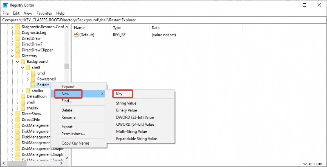Open the Edit menu
Viewport: 327px width, 167px height.
pyautogui.click(x=16, y=13)
